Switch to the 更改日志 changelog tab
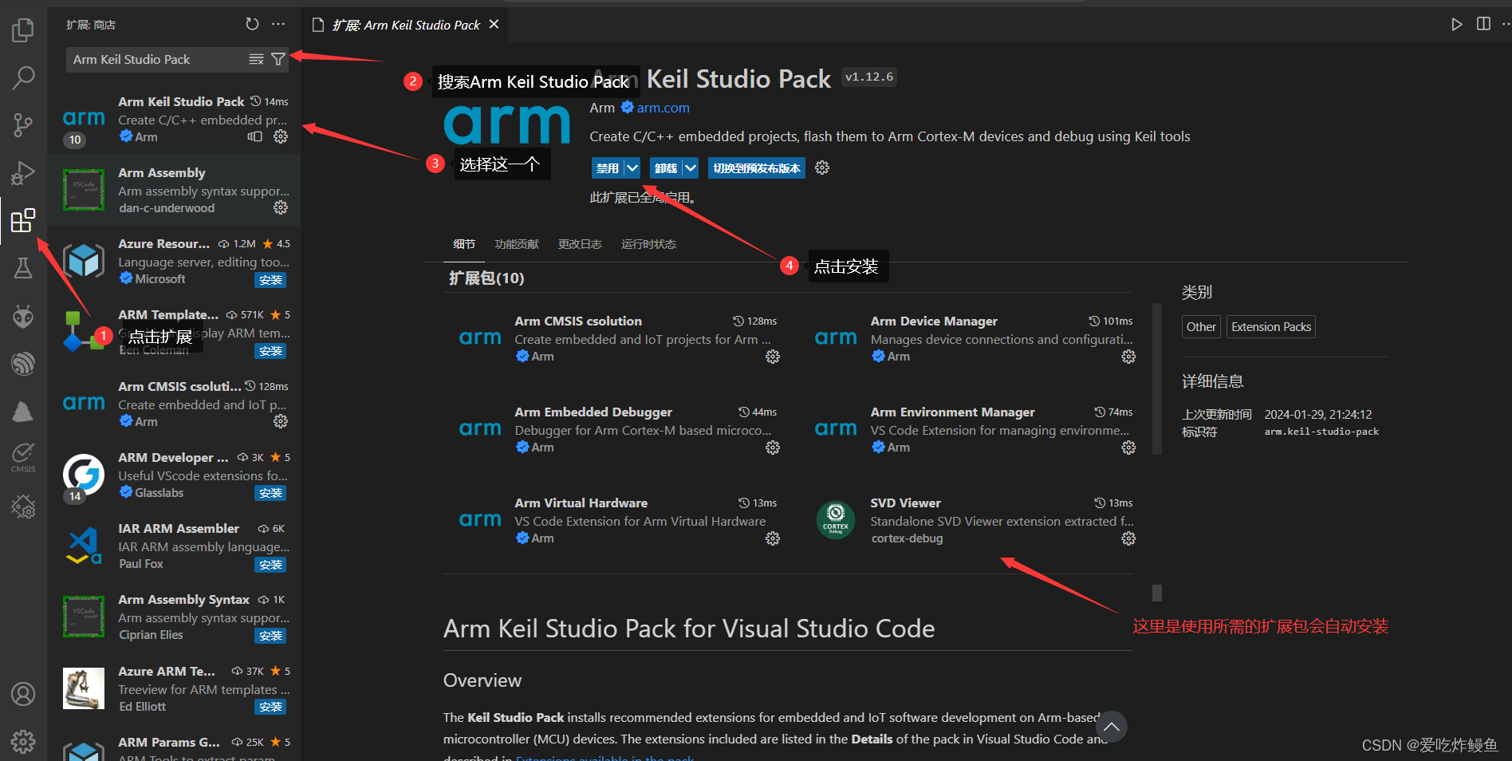The width and height of the screenshot is (1512, 761). tap(580, 244)
